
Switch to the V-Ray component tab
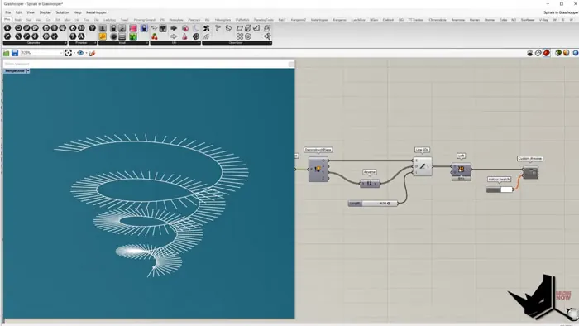(543, 20)
